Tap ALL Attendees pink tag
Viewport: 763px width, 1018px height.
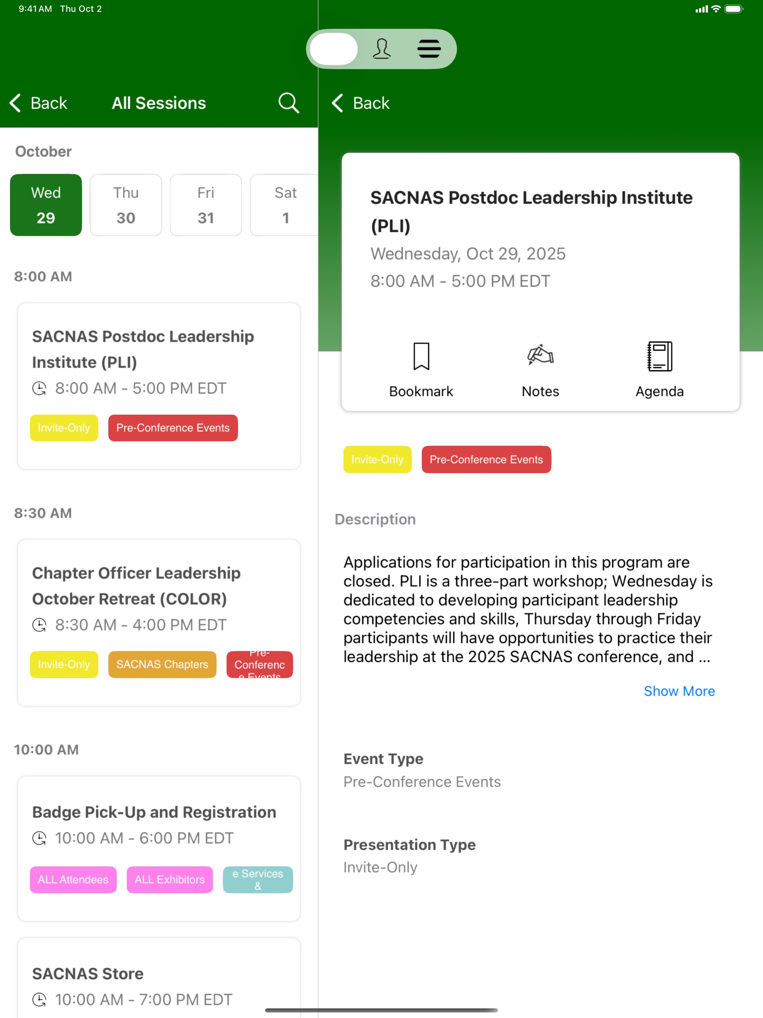click(x=73, y=879)
